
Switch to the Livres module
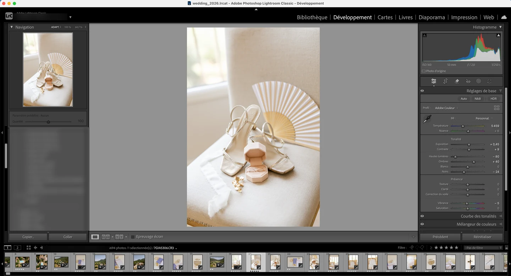pos(406,17)
